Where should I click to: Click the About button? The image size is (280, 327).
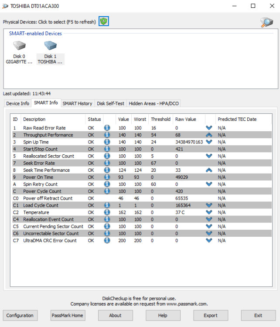(x=115, y=315)
